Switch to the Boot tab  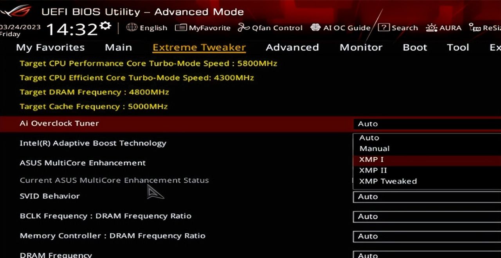coord(415,48)
